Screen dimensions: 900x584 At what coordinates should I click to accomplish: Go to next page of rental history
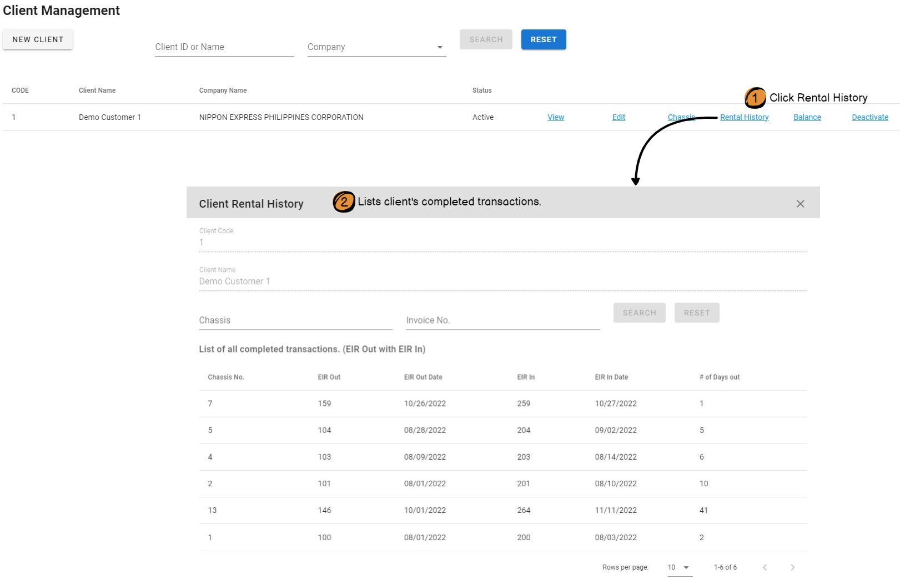pos(792,567)
